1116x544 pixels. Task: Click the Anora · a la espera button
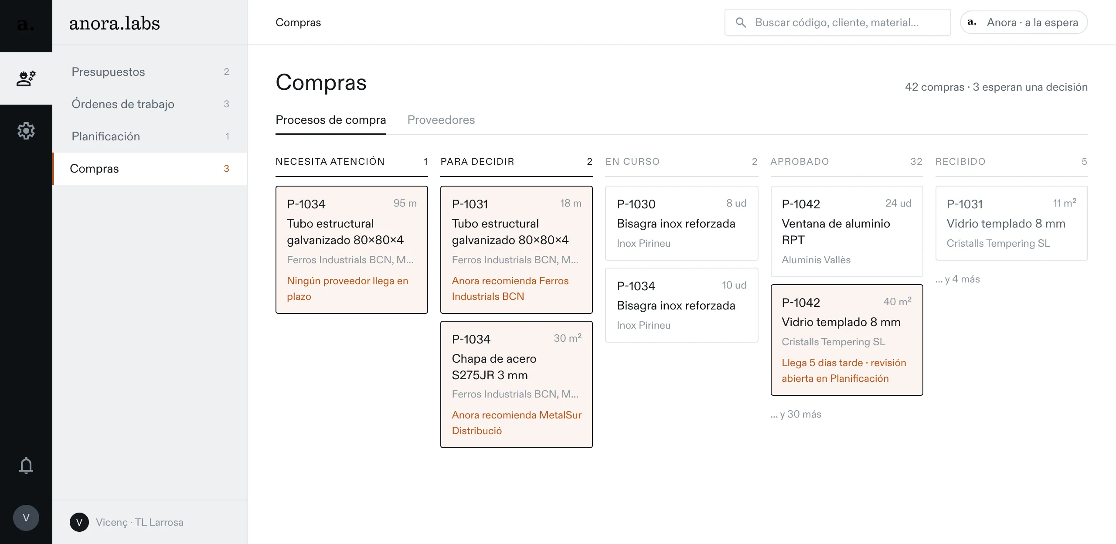tap(1024, 22)
